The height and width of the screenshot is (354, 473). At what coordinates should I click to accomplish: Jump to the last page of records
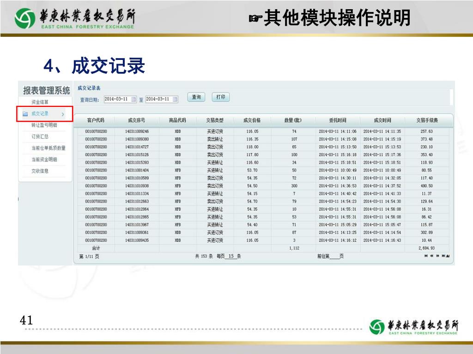tap(443, 256)
